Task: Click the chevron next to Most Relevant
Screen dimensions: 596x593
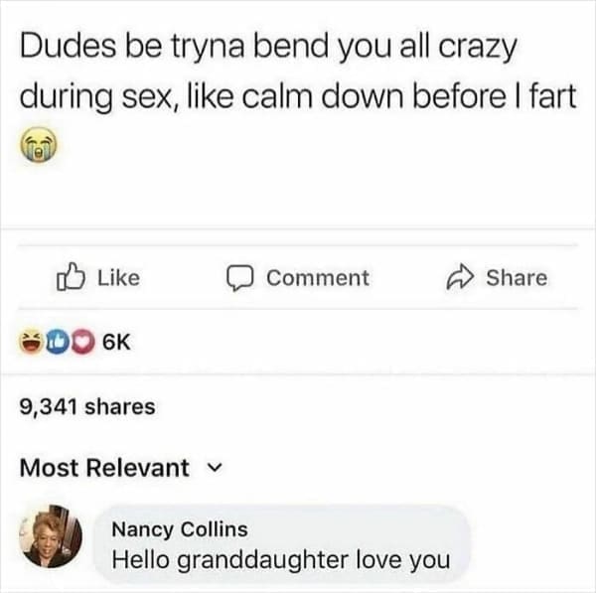Action: tap(216, 467)
